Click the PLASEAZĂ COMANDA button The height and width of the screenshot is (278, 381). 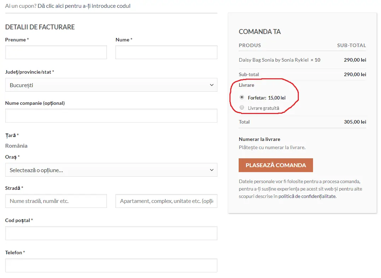[x=276, y=165]
